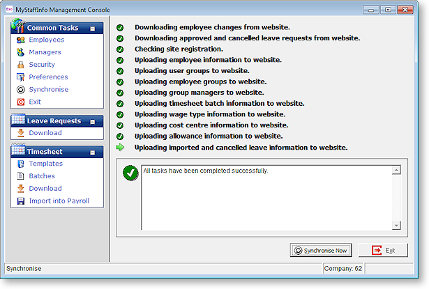Click the Synchronise icon in sidebar

pos(21,90)
